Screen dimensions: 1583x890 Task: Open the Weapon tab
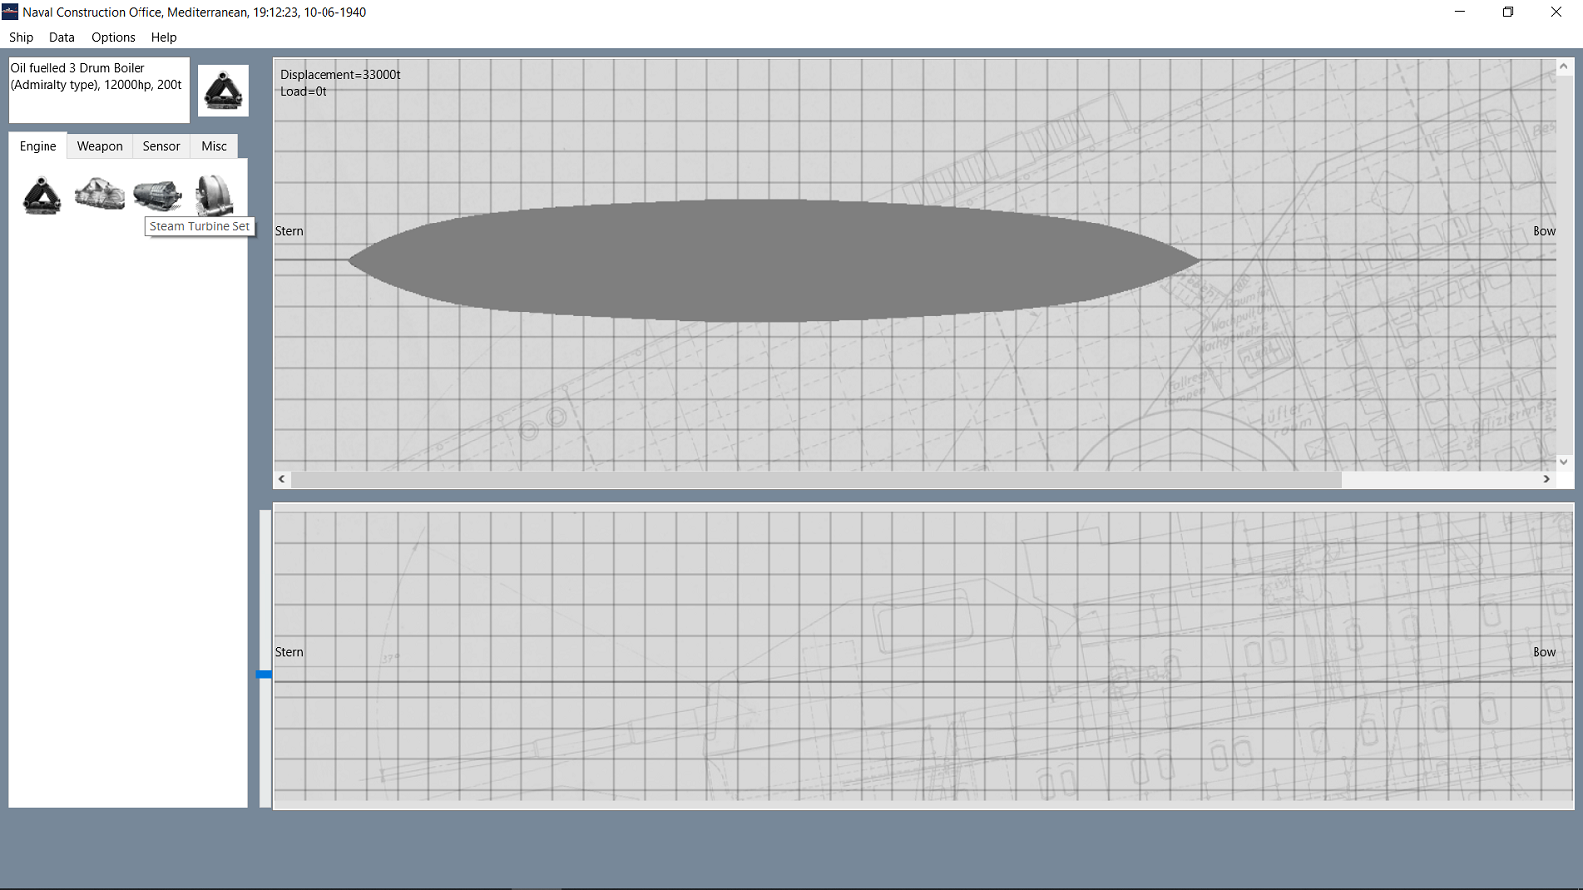(100, 146)
